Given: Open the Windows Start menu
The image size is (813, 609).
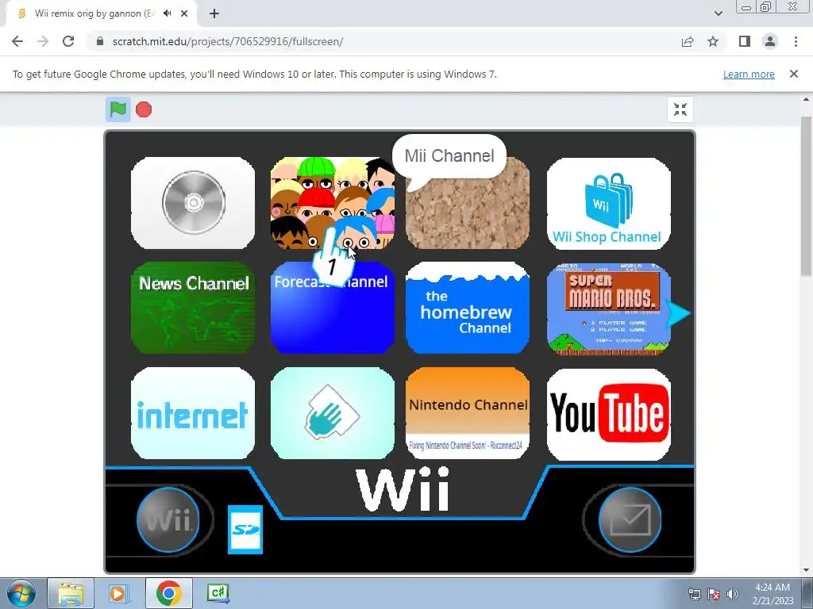Looking at the screenshot, I should 21,593.
